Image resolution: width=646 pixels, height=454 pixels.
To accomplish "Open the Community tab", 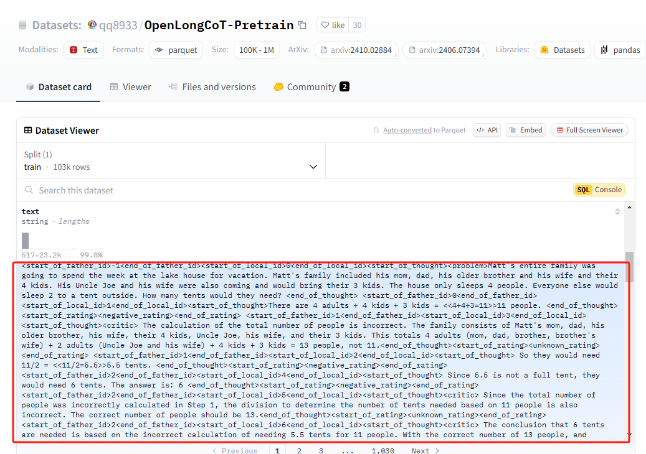I will (311, 87).
